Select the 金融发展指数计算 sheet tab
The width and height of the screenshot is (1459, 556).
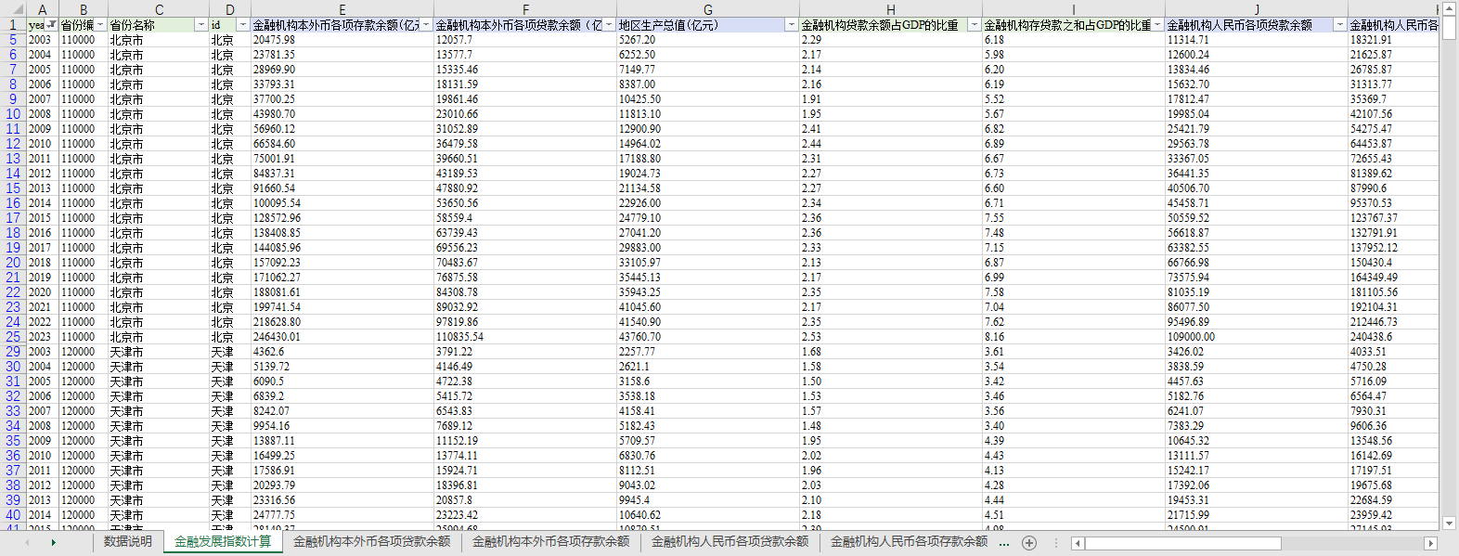coord(223,541)
